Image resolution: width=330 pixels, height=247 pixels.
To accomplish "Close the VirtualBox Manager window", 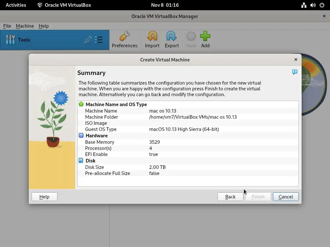I will [x=324, y=16].
